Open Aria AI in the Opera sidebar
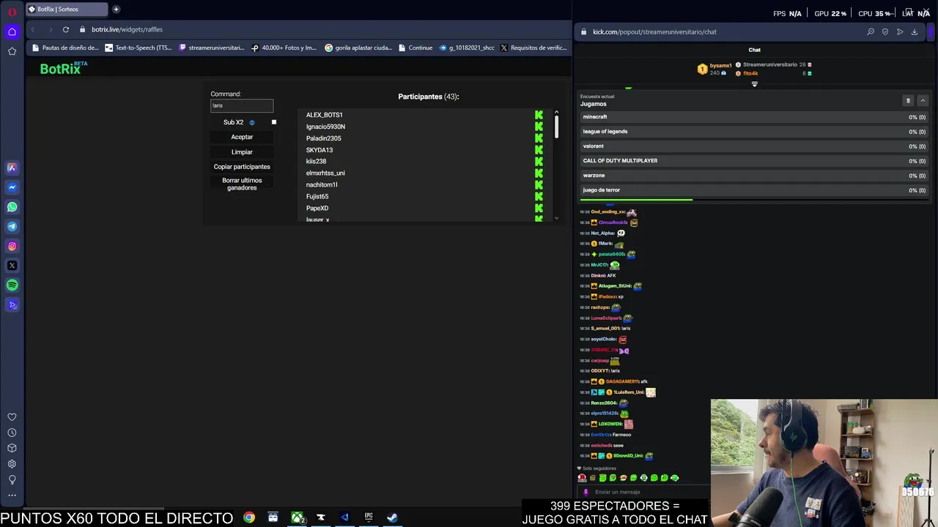Image resolution: width=938 pixels, height=527 pixels. click(x=12, y=168)
